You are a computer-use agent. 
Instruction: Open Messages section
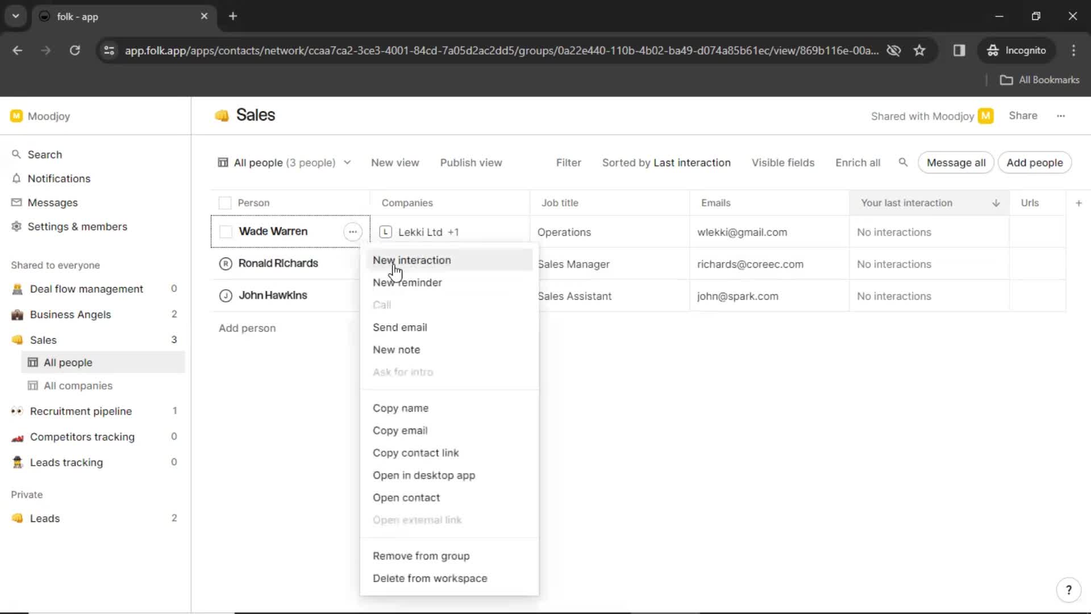point(52,202)
